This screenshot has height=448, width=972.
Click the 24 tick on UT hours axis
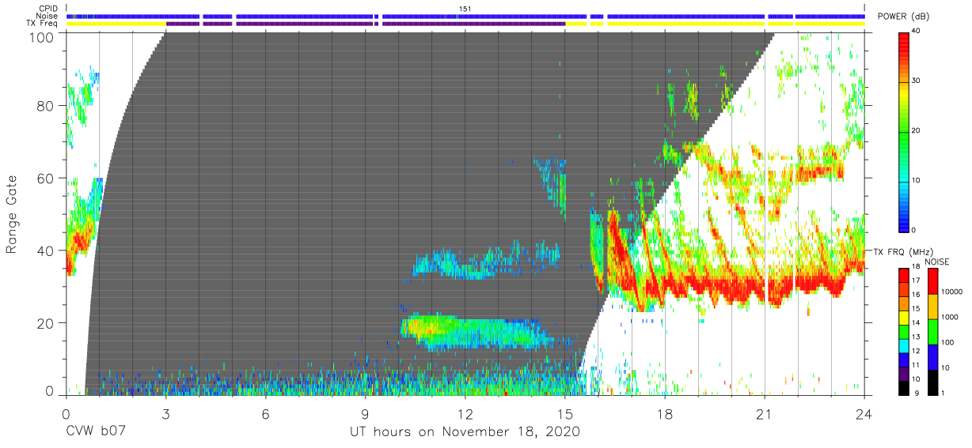tap(864, 413)
